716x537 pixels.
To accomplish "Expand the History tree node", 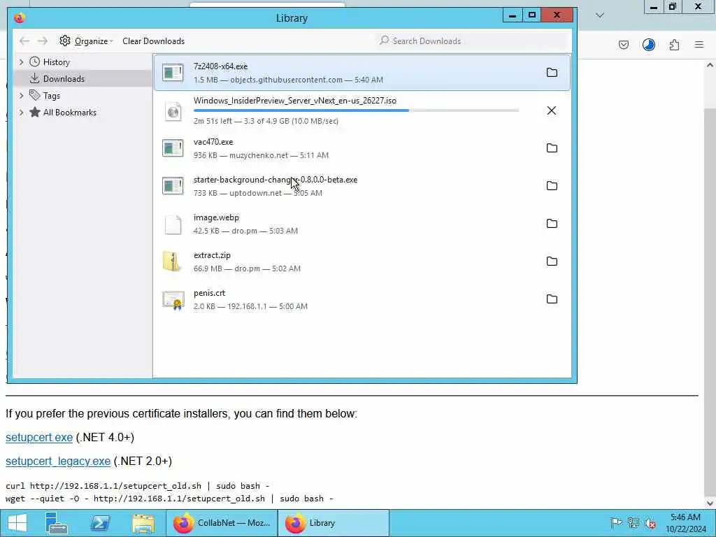I will tap(21, 62).
